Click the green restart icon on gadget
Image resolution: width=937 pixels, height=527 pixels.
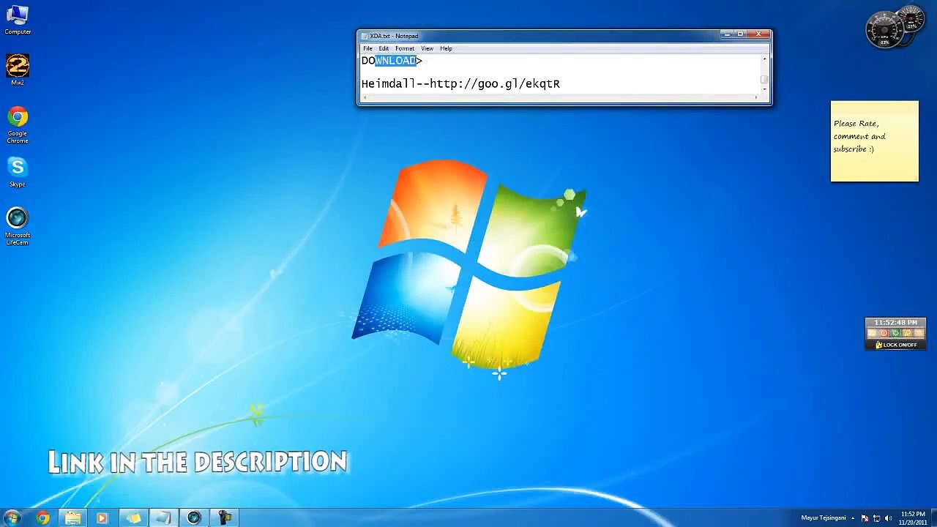pyautogui.click(x=895, y=333)
